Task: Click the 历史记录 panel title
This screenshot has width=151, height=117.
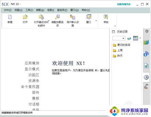Action: tap(122, 32)
